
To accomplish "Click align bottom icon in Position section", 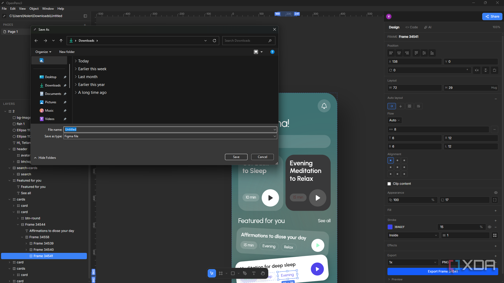I will coord(432,53).
